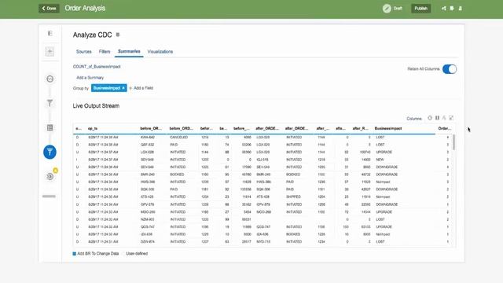Pause the live output stream
The image size is (503, 283).
(437, 118)
